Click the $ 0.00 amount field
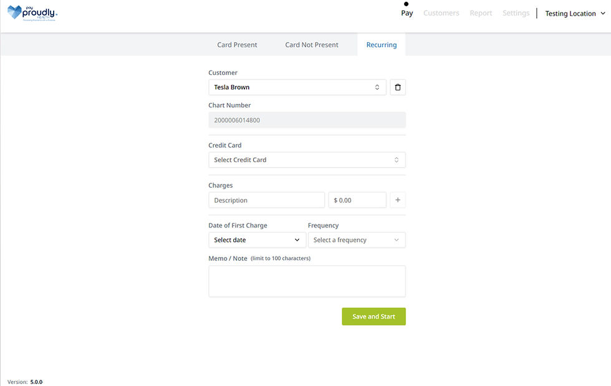Image resolution: width=611 pixels, height=386 pixels. 357,200
